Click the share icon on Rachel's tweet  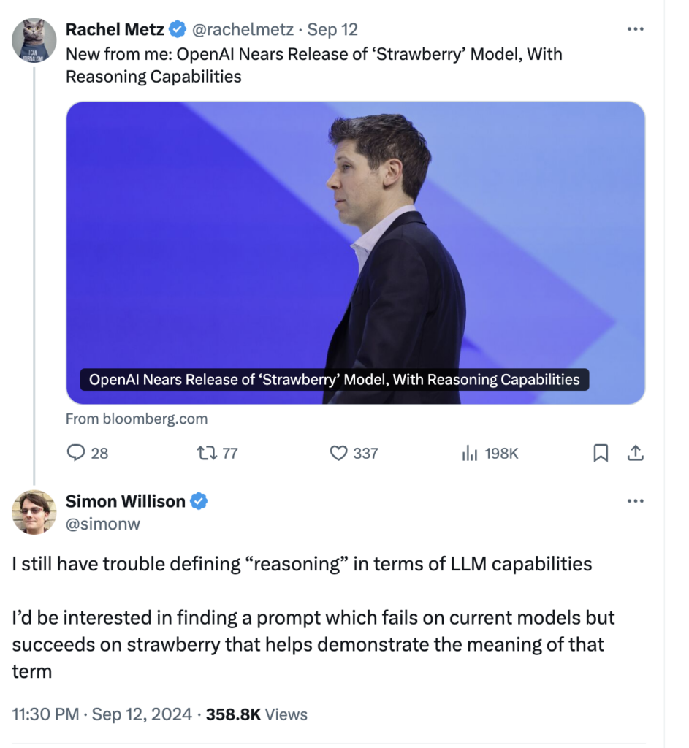click(636, 454)
